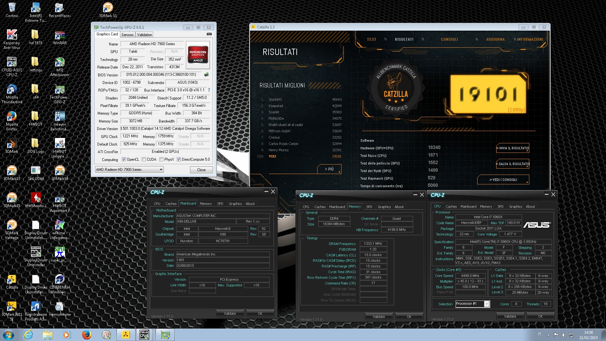Launch Heaven Benchmark desktop icon
606x341 pixels.
tap(60, 121)
